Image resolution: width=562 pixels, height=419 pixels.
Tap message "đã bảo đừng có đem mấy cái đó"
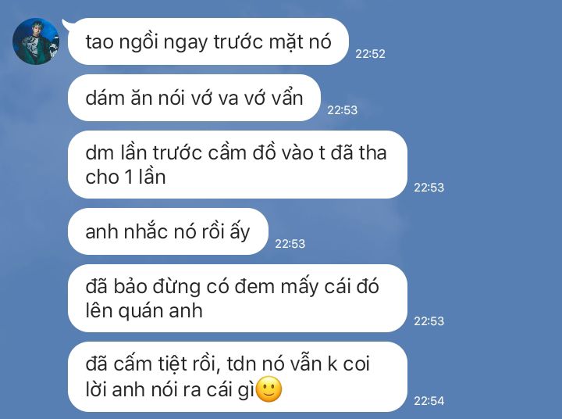point(237,298)
